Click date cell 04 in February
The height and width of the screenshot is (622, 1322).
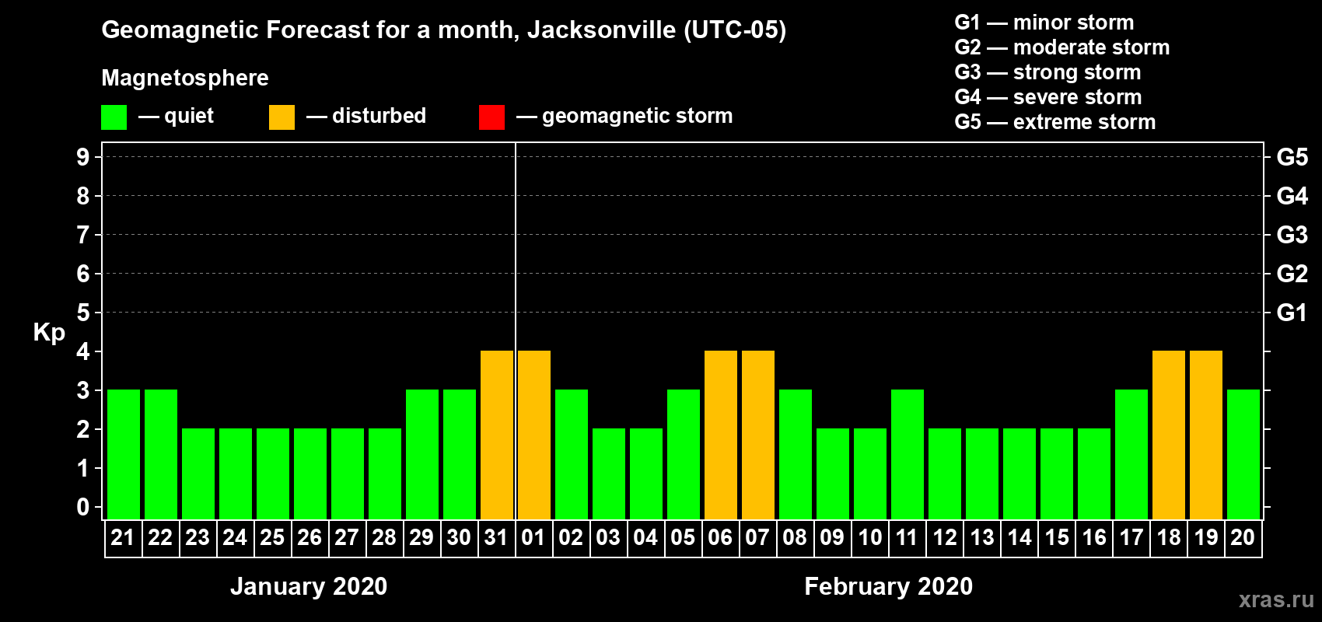pos(646,538)
